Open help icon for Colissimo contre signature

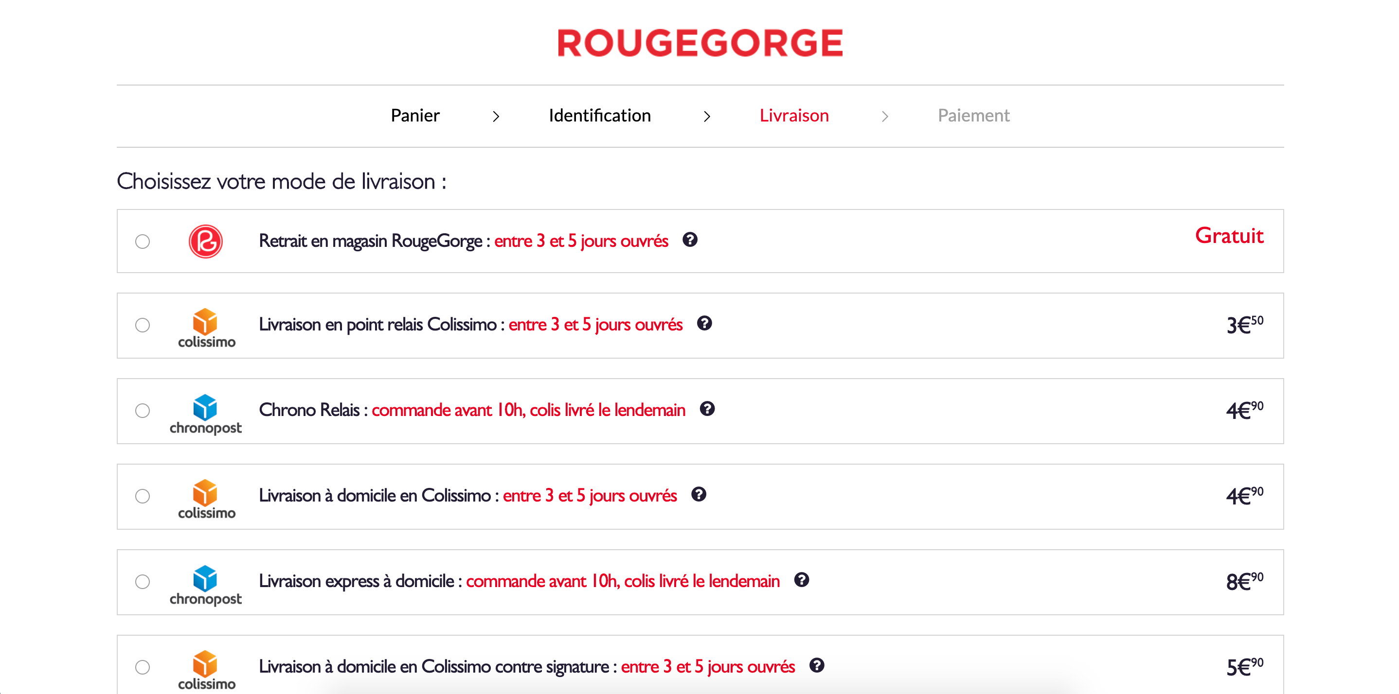click(x=817, y=665)
